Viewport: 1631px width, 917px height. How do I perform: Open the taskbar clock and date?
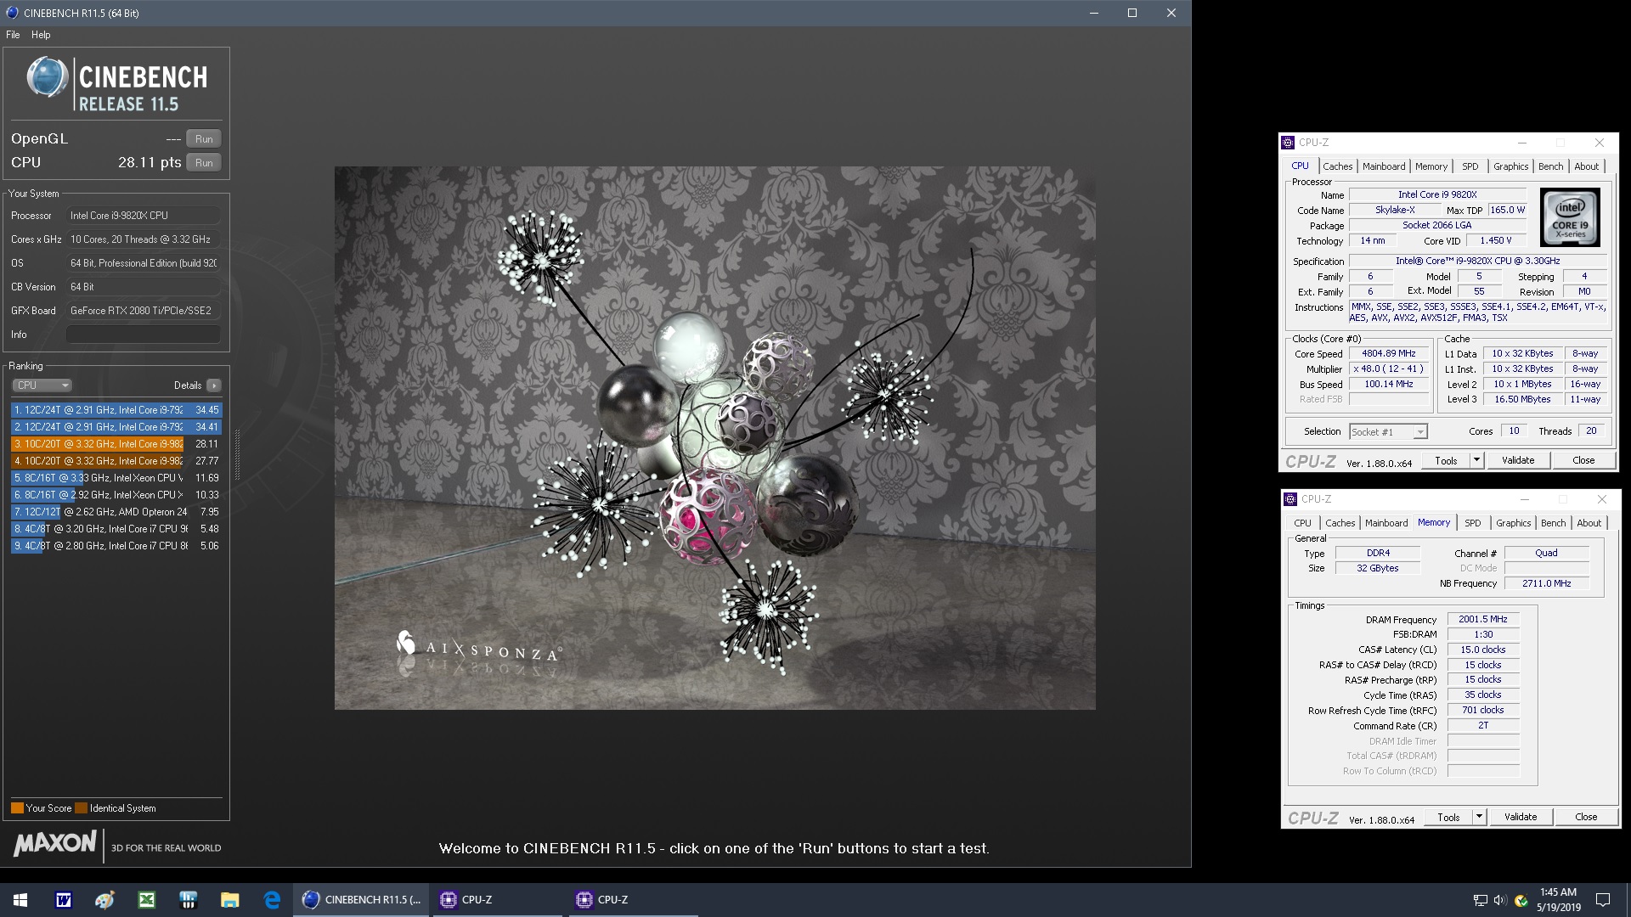tap(1558, 900)
